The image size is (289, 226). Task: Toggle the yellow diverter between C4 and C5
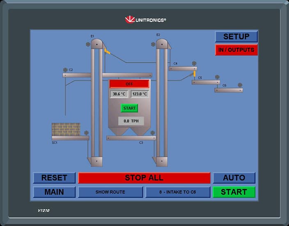coord(195,74)
